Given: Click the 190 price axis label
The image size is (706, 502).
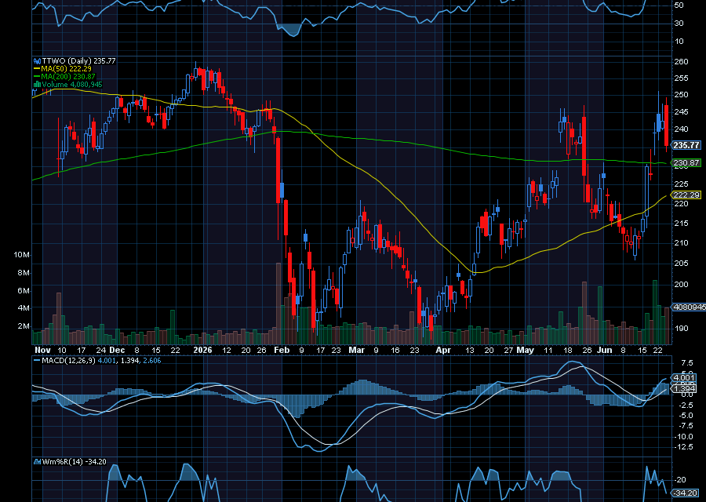Looking at the screenshot, I should click(682, 328).
